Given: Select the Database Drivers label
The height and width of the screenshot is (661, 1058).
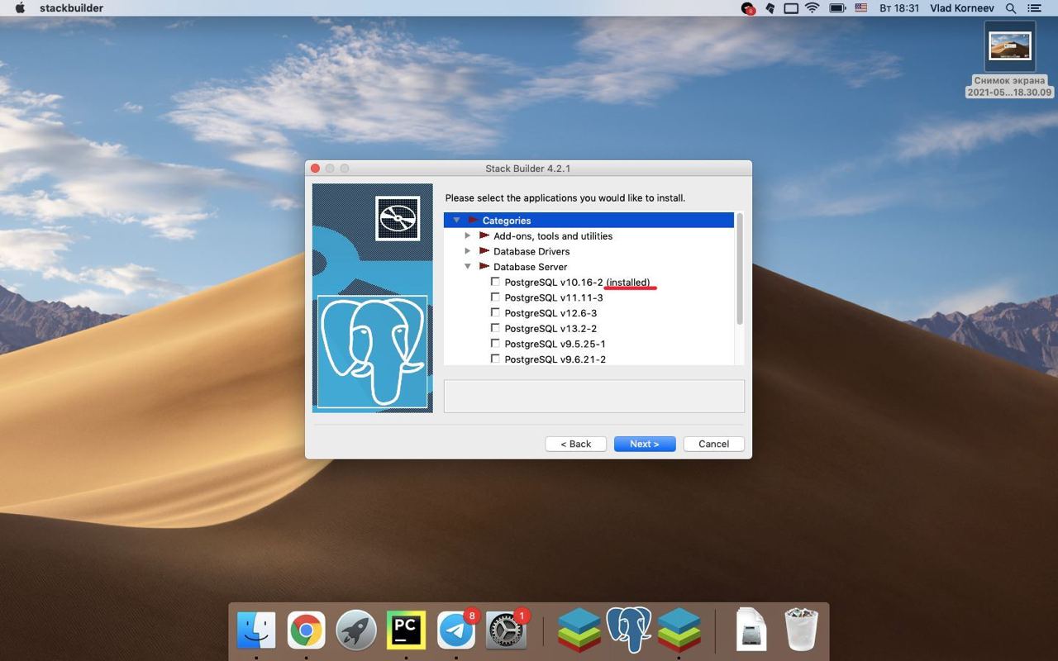Looking at the screenshot, I should pyautogui.click(x=531, y=251).
